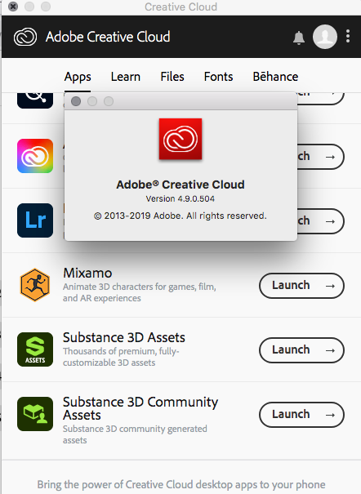The height and width of the screenshot is (494, 361).
Task: Switch to the Learn tab
Action: click(126, 77)
